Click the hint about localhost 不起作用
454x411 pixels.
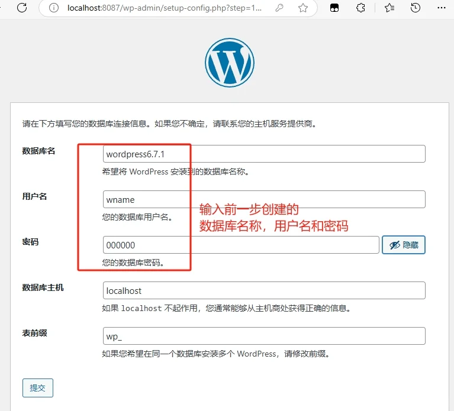pos(227,308)
